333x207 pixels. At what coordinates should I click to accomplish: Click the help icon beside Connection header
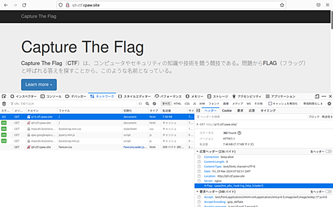pos(199,157)
